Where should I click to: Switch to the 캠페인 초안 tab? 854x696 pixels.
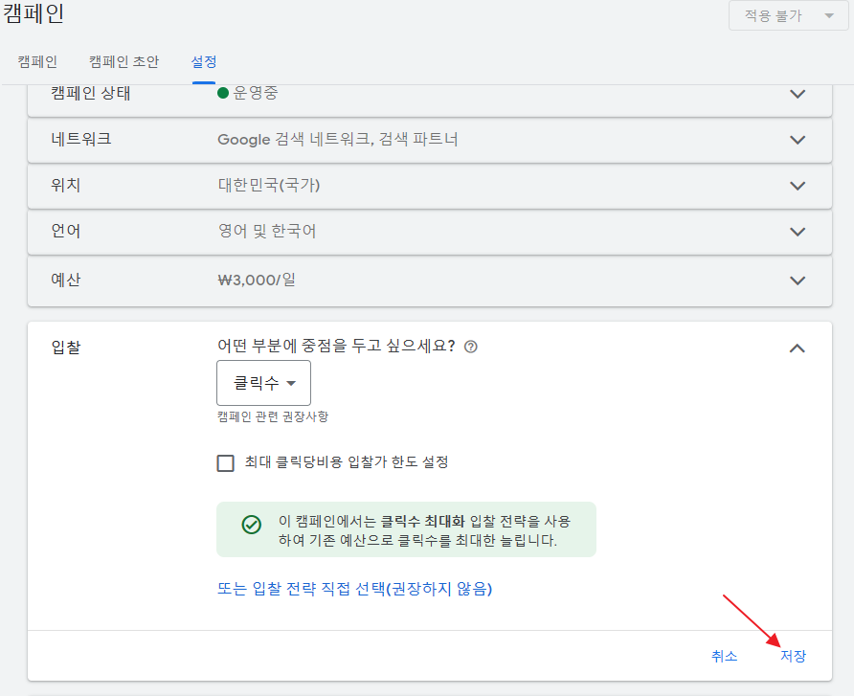point(124,62)
